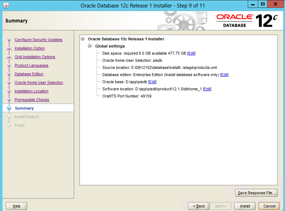Viewport: 285px width, 211px height.
Task: Click Edit link next to Oracle base
Action: (152, 82)
